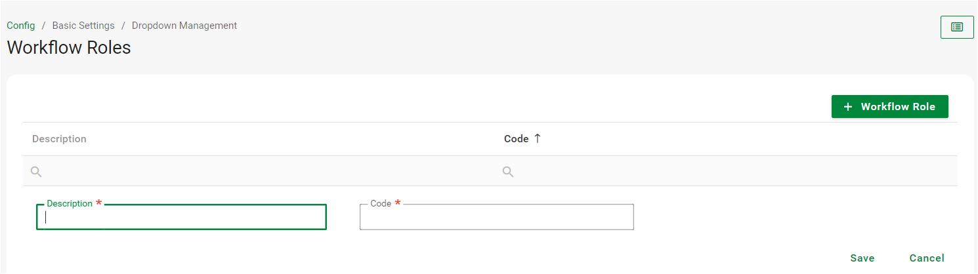This screenshot has height=274, width=978.
Task: Click the ascending sort arrow beside Code
Action: [538, 138]
